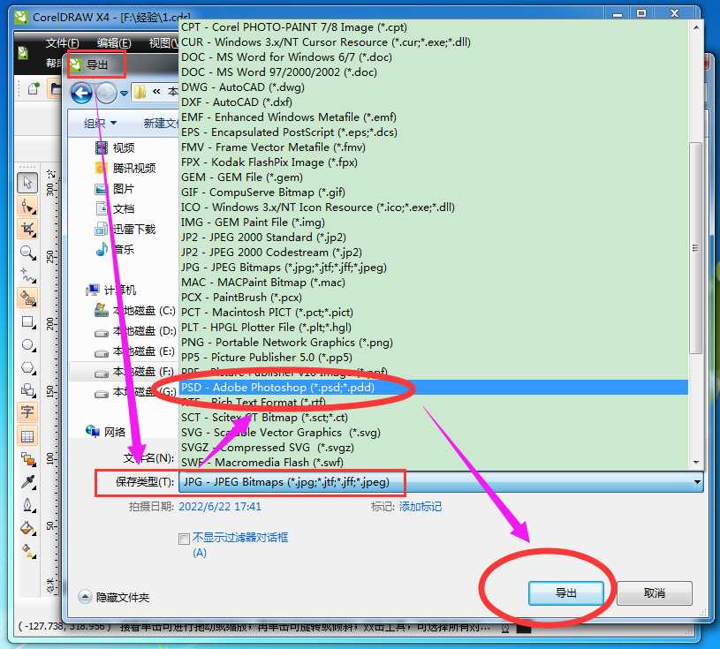Viewport: 720px width, 649px height.
Task: Open the 保存类型 dropdown arrow
Action: pos(697,482)
